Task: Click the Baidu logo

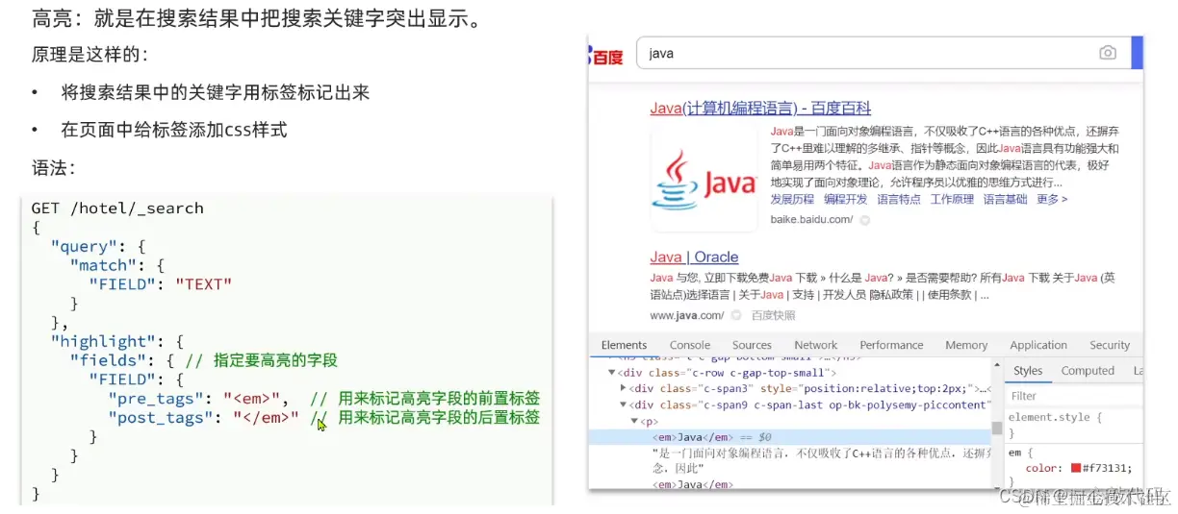Action: point(606,57)
